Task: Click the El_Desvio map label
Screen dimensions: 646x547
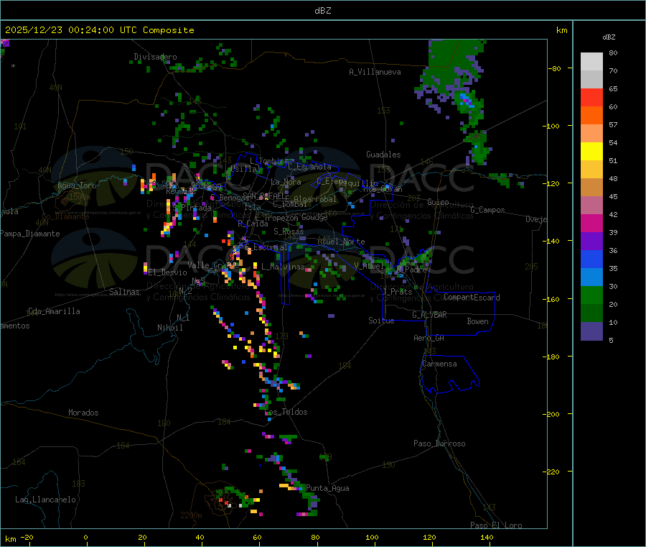Action: [167, 272]
